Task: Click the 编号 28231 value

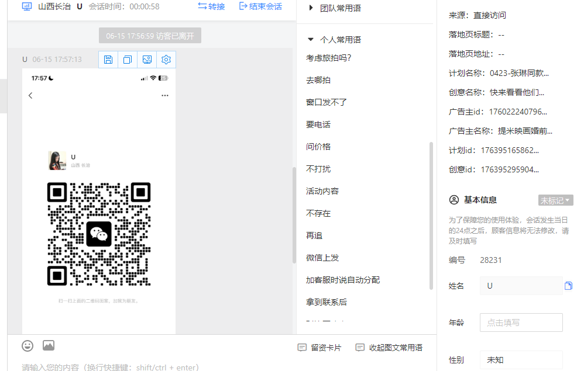Action: pos(491,260)
